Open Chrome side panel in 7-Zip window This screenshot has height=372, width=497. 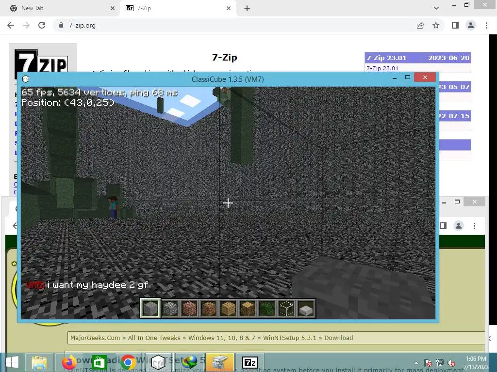(x=455, y=25)
